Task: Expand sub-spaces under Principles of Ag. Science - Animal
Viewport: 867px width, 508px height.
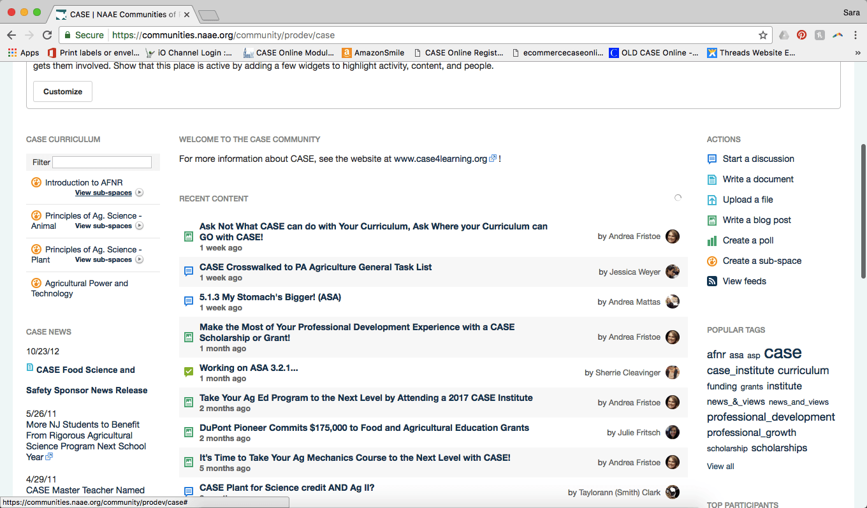Action: point(108,226)
